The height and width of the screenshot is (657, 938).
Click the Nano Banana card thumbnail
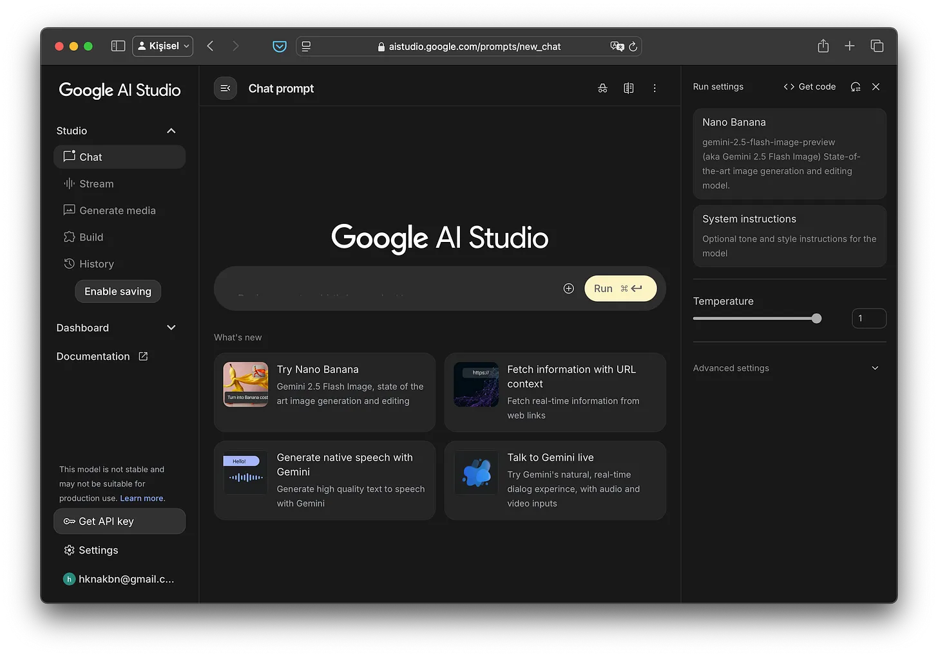(245, 384)
